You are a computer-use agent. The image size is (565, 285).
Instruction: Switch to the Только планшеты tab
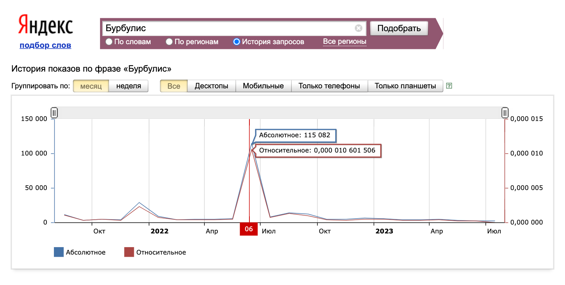(405, 86)
